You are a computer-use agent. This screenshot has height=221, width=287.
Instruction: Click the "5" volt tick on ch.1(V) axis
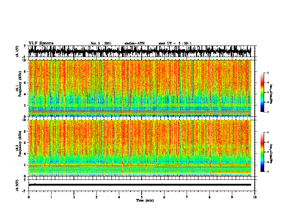(25, 46)
